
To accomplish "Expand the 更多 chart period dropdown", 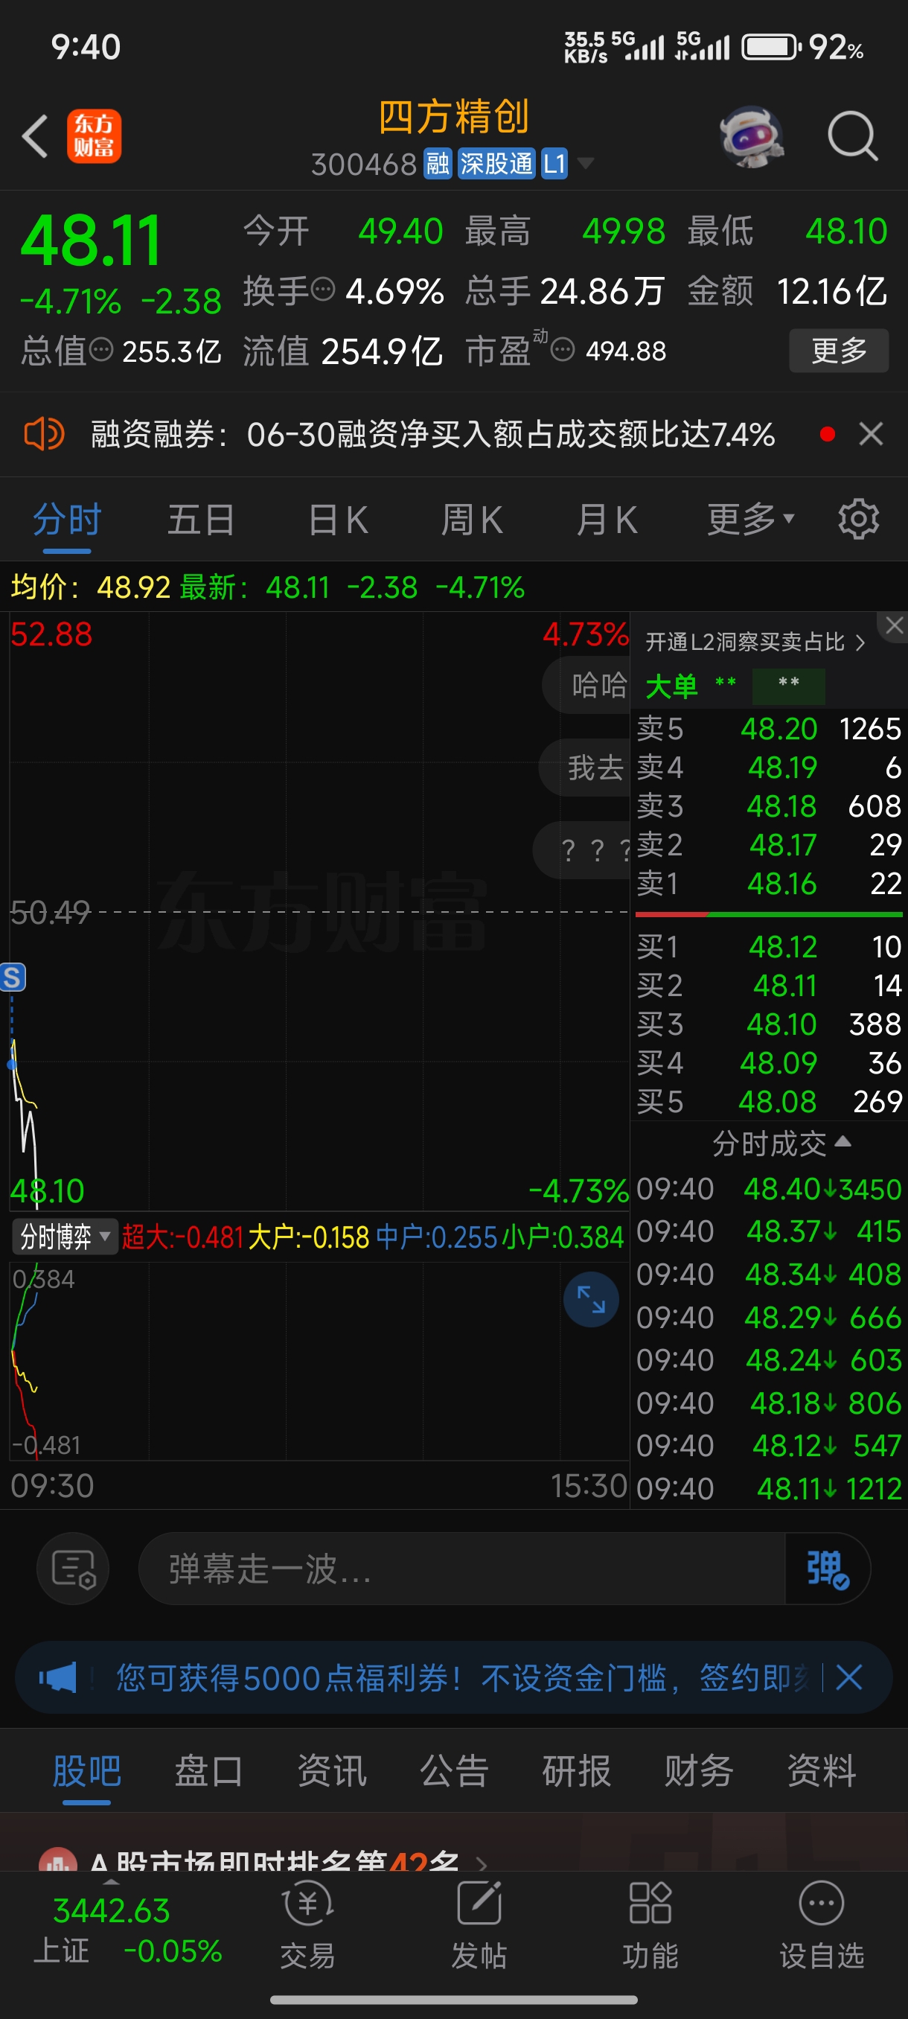I will (750, 519).
